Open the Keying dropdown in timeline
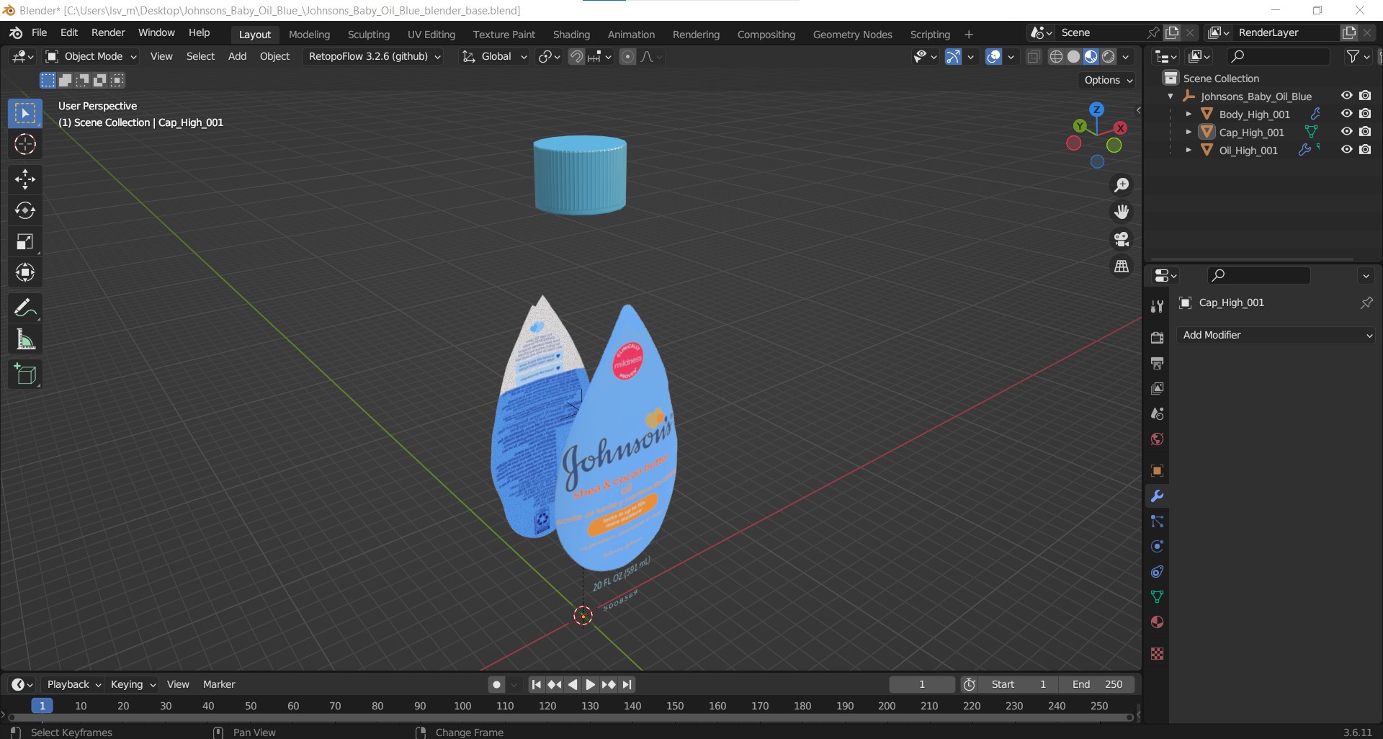 (x=133, y=685)
